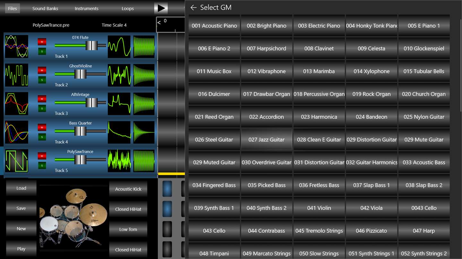Open Track 2 oscillator waveform thumbnail
Viewport: 462px width, 259px height.
click(x=17, y=75)
